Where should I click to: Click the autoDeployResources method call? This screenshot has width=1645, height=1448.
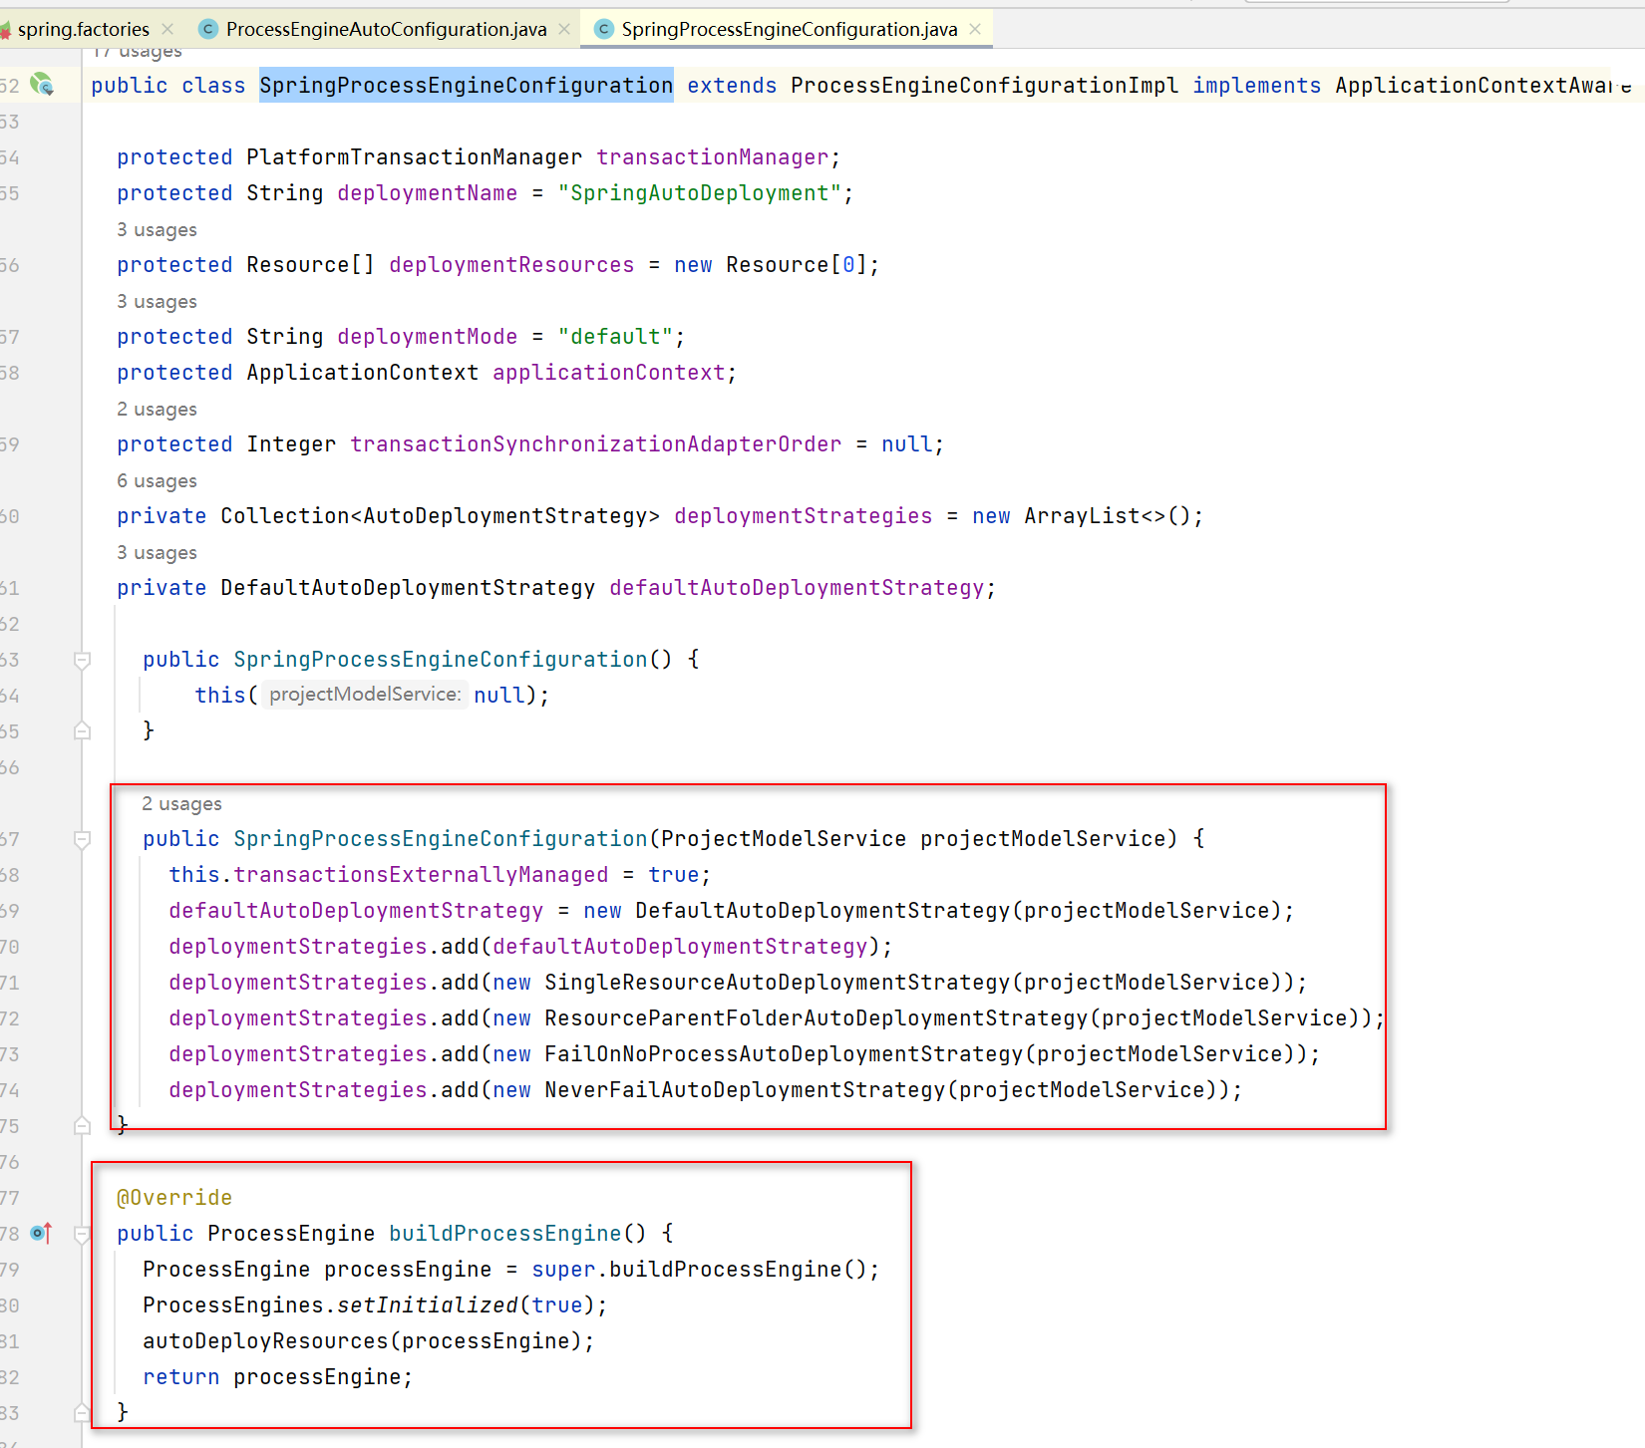pos(265,1341)
